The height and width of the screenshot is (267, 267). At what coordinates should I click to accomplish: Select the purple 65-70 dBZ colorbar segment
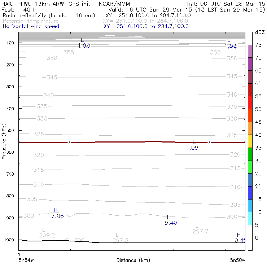pyautogui.click(x=250, y=64)
